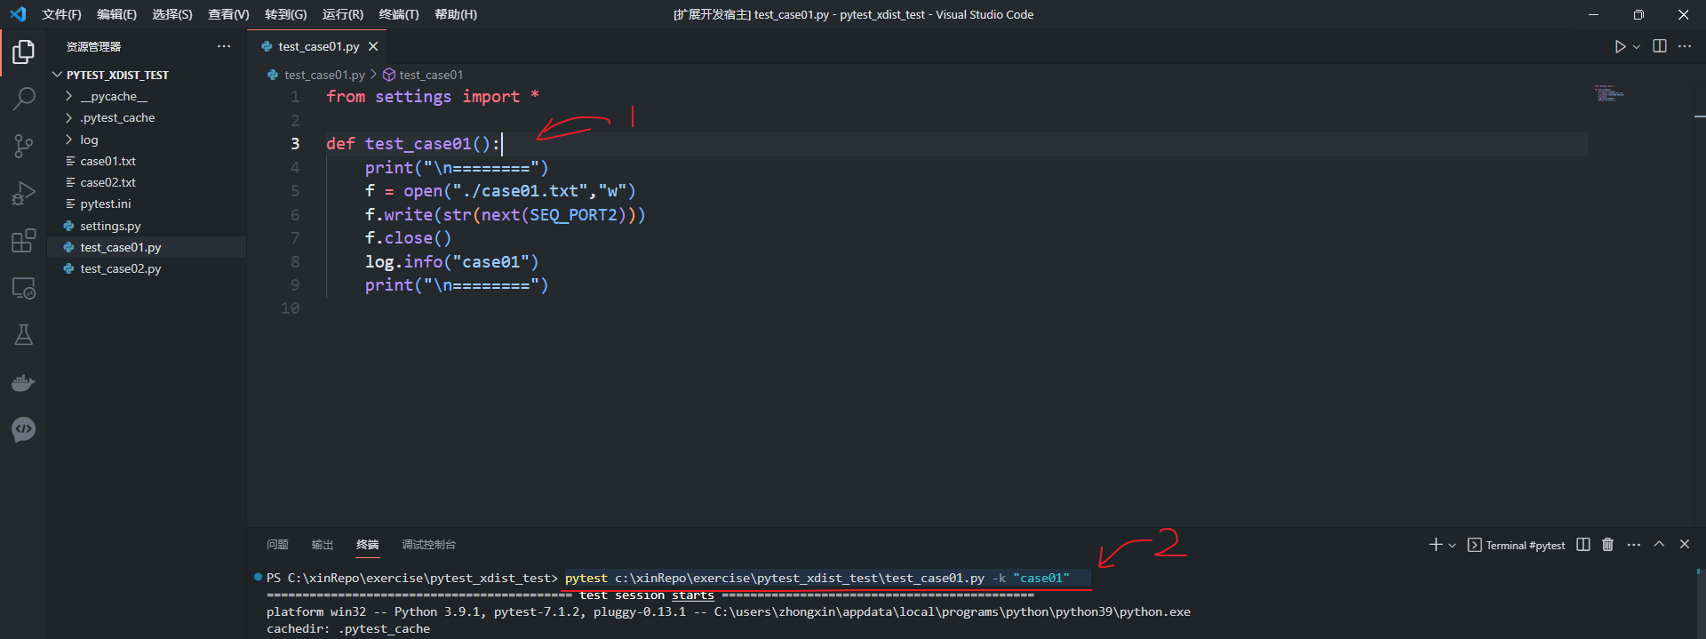Split the editor to the right
The height and width of the screenshot is (639, 1706).
click(1659, 46)
